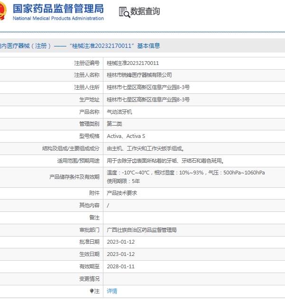Click the 型号规格 label
This screenshot has height=301, width=285.
coord(89,136)
